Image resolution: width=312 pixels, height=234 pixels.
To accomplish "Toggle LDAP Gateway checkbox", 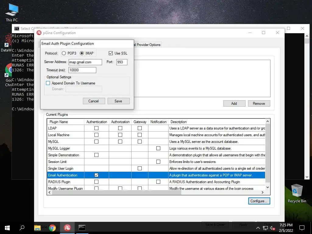I will coord(140,128).
